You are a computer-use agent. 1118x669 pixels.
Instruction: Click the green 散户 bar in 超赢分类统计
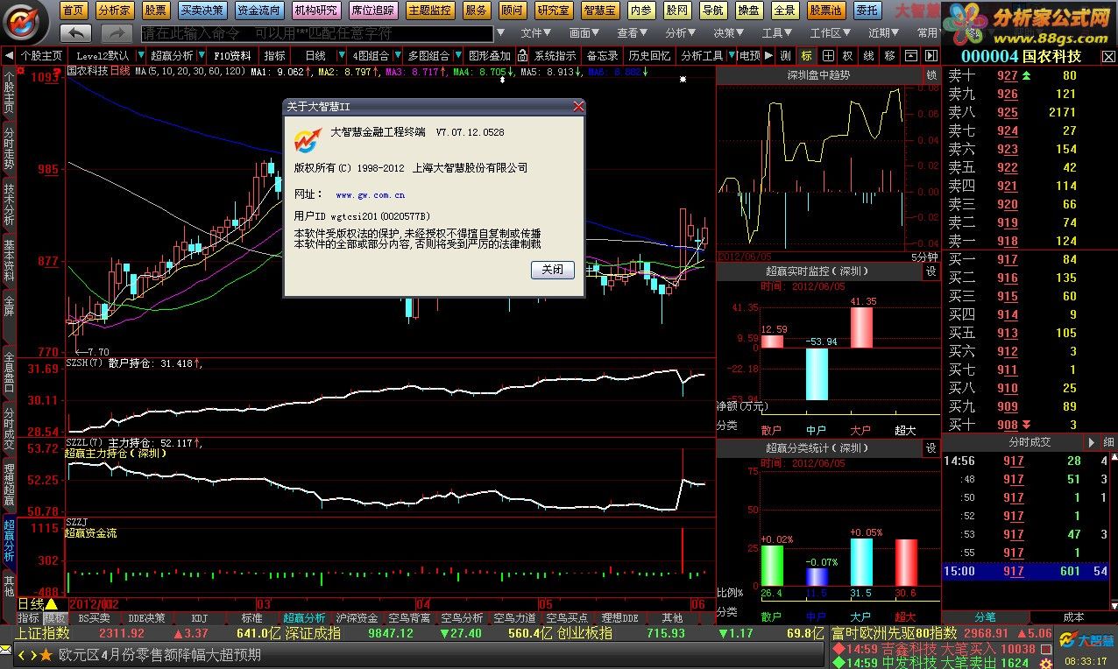point(771,565)
